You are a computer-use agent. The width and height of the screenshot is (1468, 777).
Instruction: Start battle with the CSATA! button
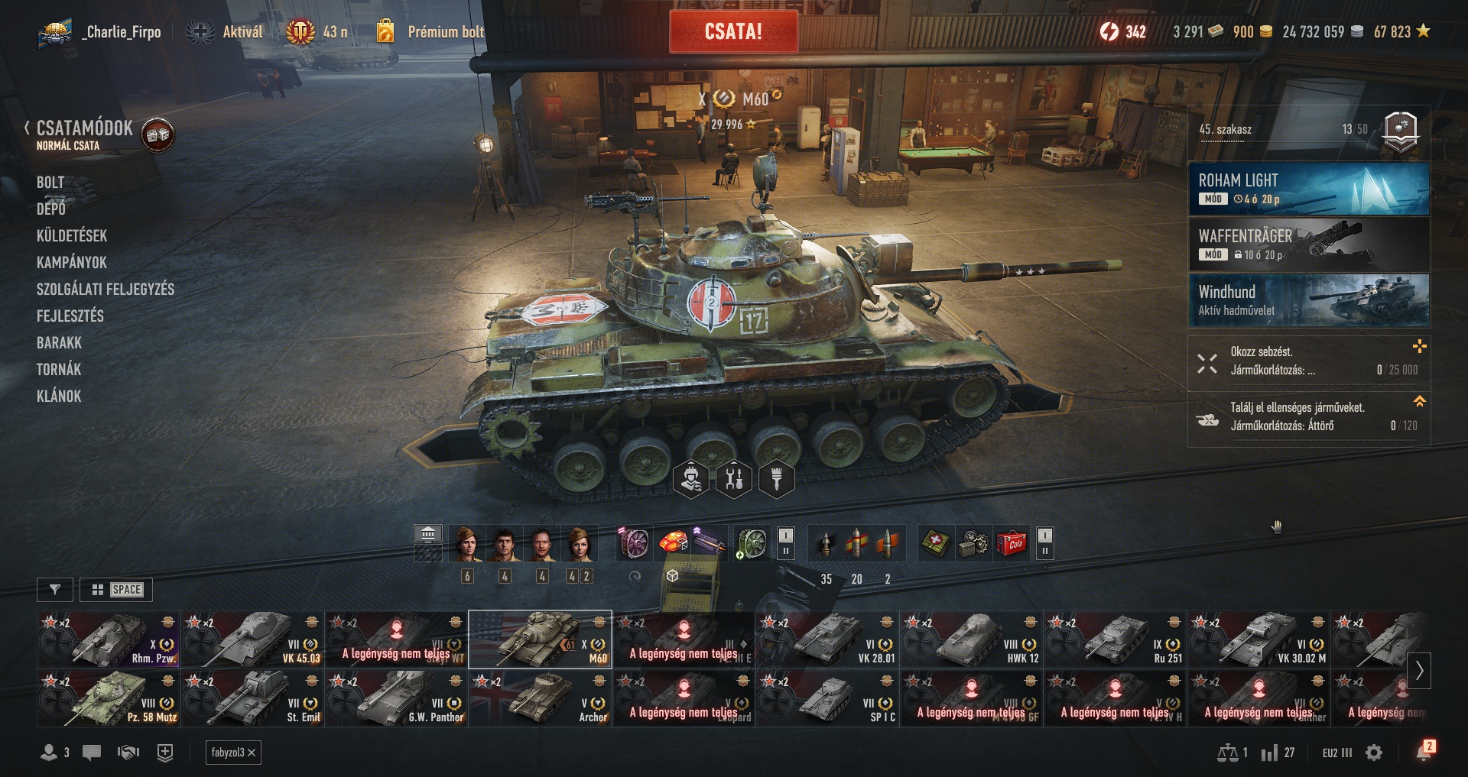(733, 31)
